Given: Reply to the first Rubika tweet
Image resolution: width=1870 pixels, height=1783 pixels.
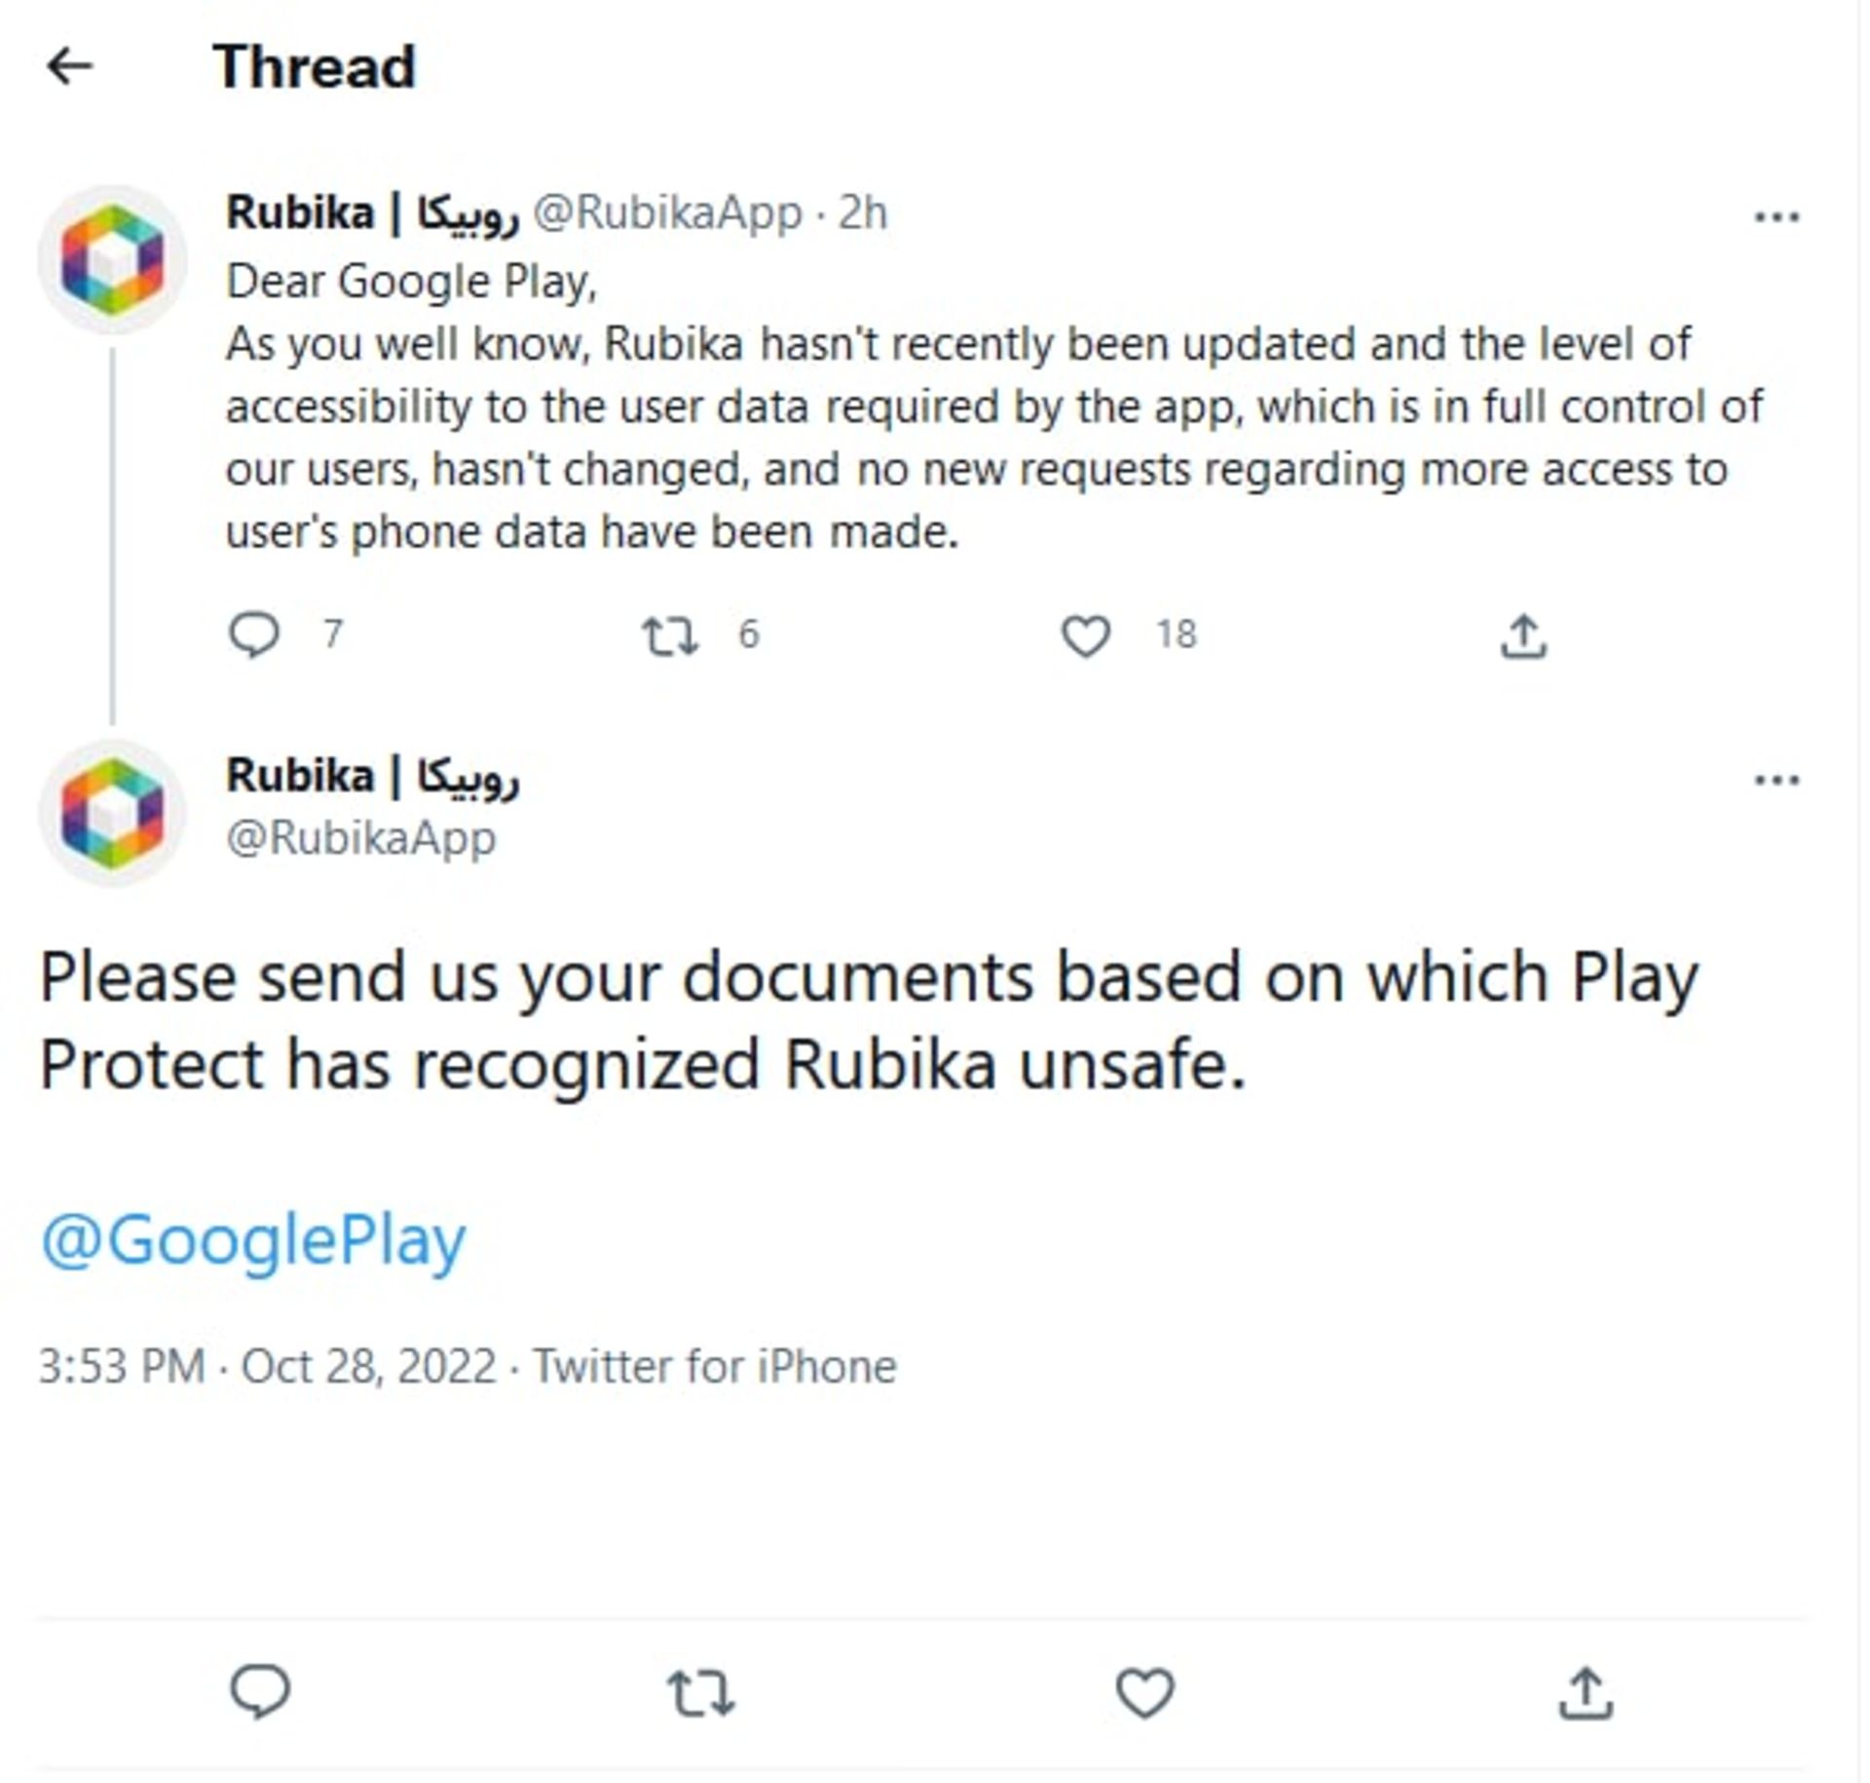Looking at the screenshot, I should coord(254,634).
